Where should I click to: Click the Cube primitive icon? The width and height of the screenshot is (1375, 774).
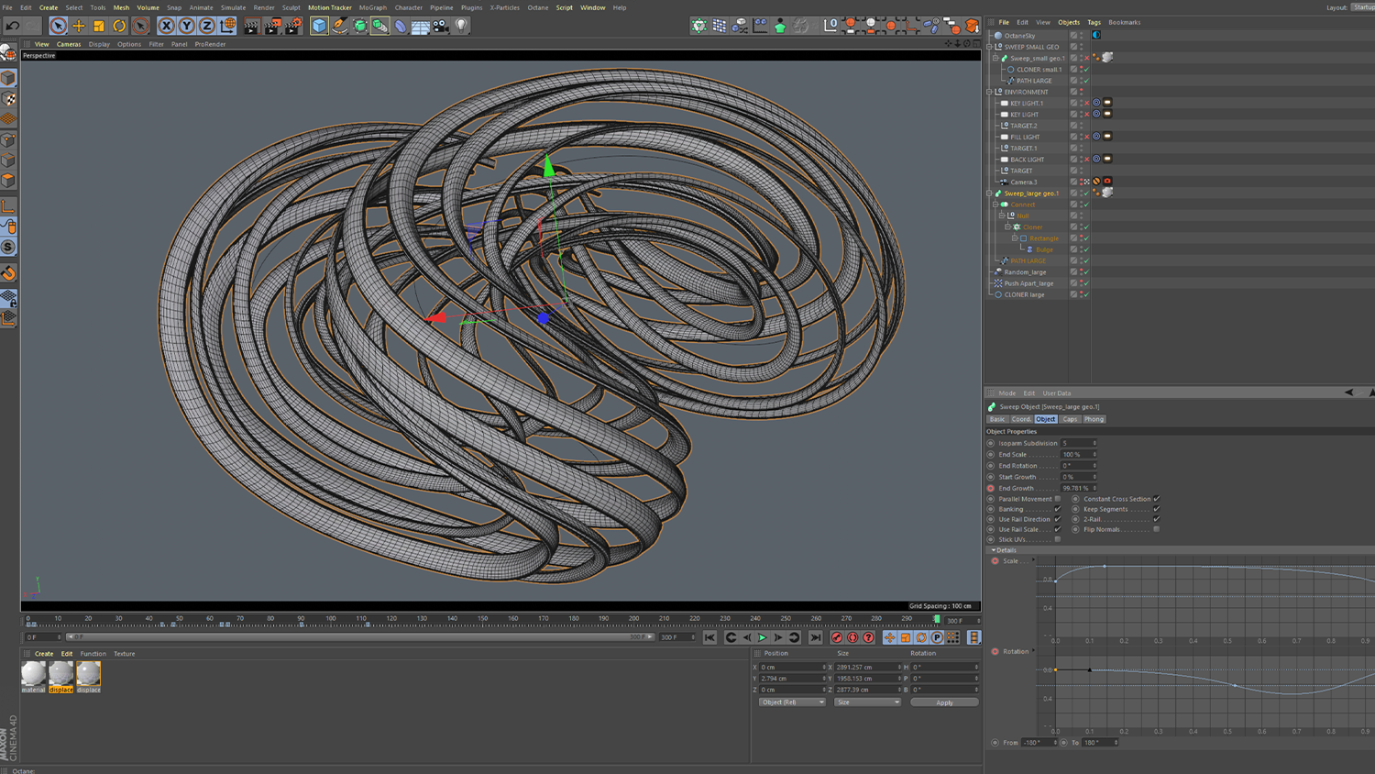click(x=319, y=27)
